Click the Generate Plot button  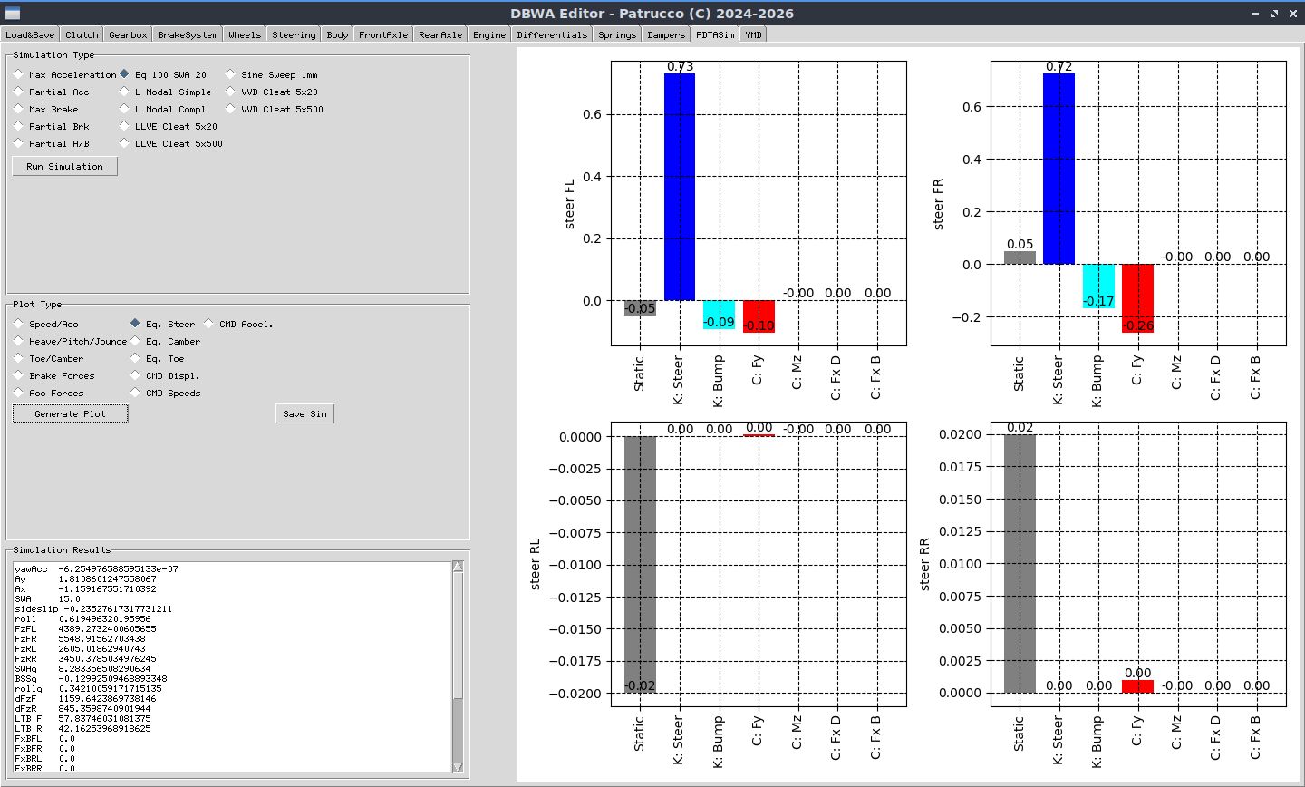(70, 413)
